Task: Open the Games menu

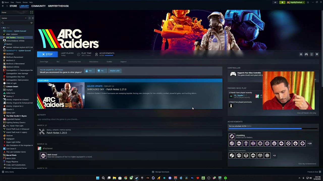Action: coord(25,2)
